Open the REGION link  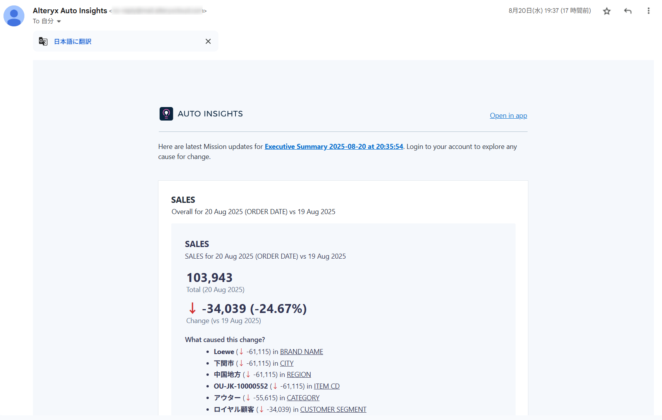point(299,375)
